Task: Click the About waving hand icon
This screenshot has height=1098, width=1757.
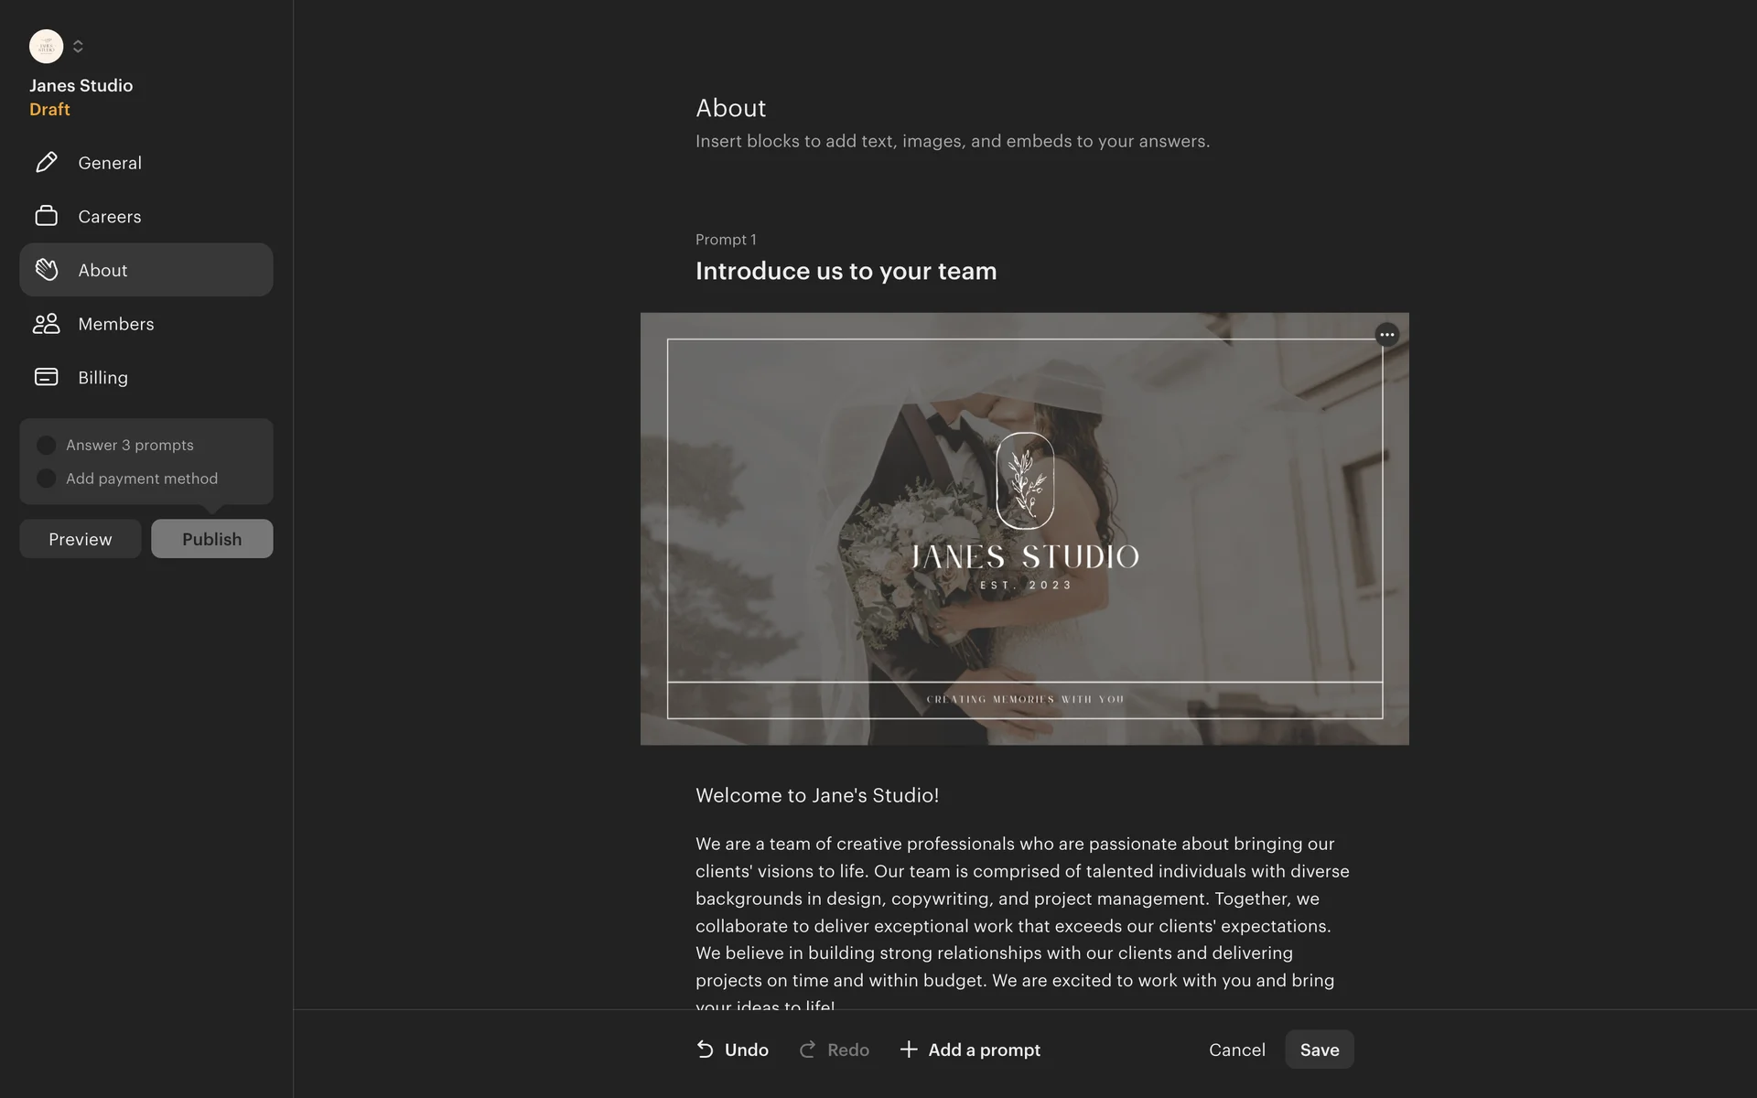Action: pos(46,270)
